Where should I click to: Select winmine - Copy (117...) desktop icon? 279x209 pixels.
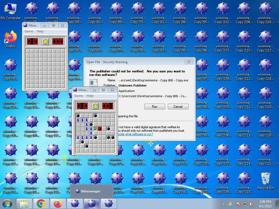(x=265, y=41)
